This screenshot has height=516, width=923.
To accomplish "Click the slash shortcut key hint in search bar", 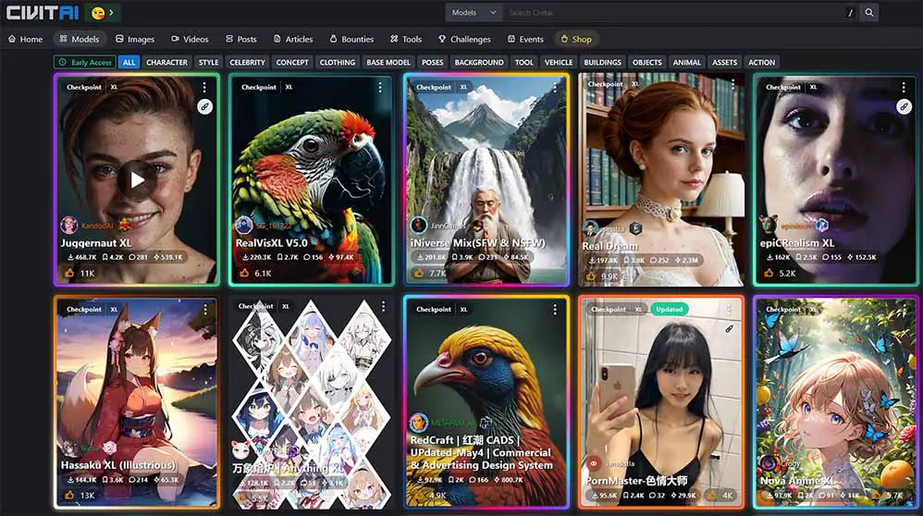I will click(850, 13).
